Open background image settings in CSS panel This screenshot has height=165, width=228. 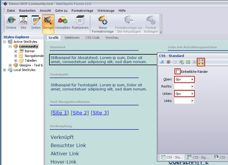pos(182,62)
